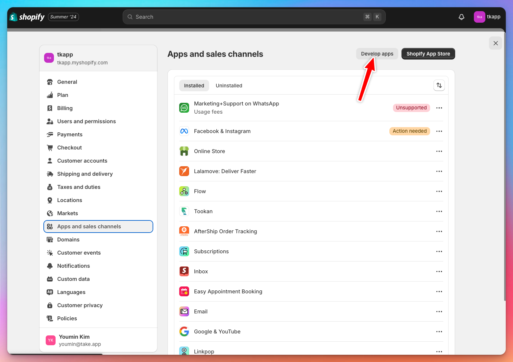
Task: Switch to the Uninstalled tab
Action: click(229, 85)
